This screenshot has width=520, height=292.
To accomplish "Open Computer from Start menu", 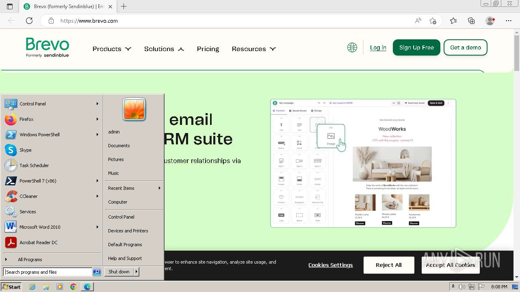I will tap(134, 202).
